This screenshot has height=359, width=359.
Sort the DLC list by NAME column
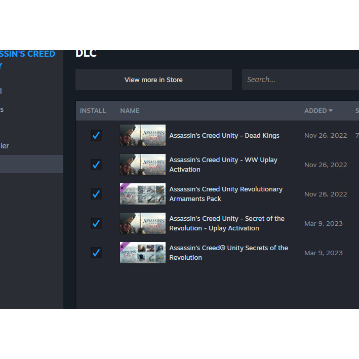pos(130,111)
